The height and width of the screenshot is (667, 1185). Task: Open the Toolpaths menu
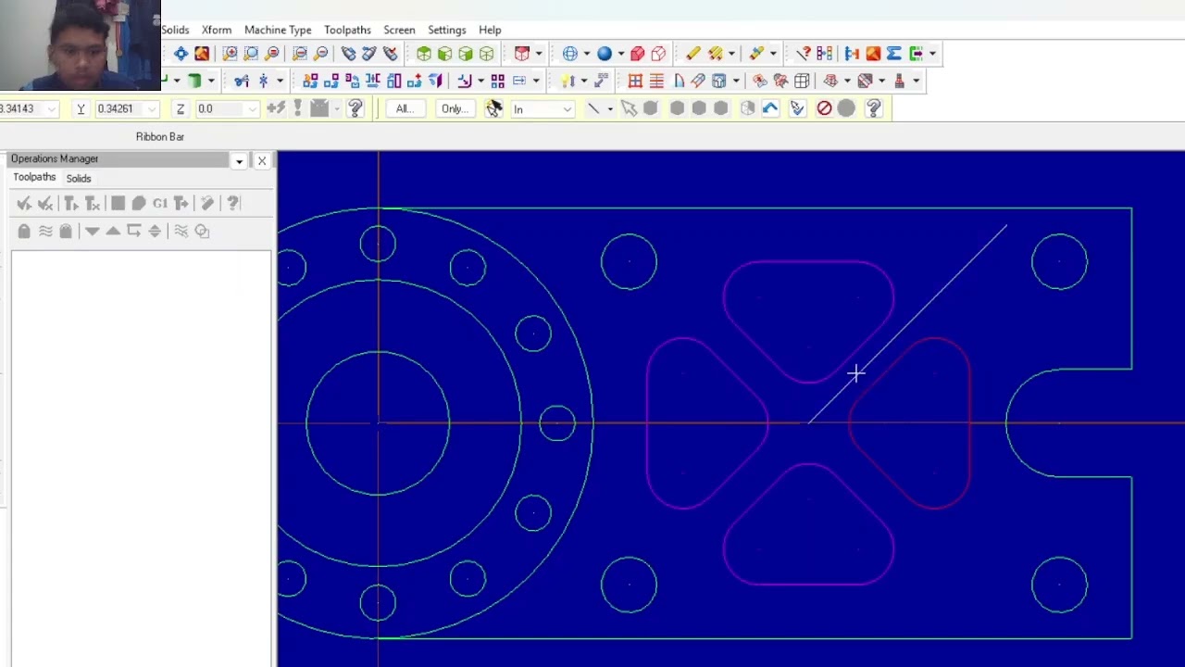(347, 30)
